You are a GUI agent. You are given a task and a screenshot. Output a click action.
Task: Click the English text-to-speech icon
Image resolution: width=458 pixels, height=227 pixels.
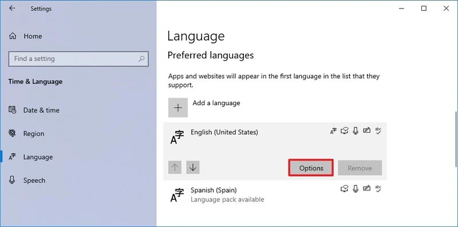[345, 131]
